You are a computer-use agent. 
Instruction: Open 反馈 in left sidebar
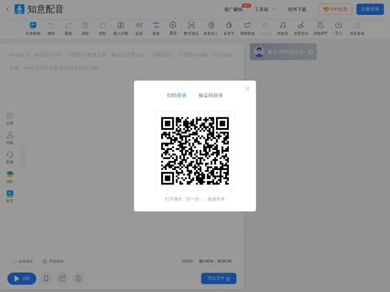[x=10, y=117]
